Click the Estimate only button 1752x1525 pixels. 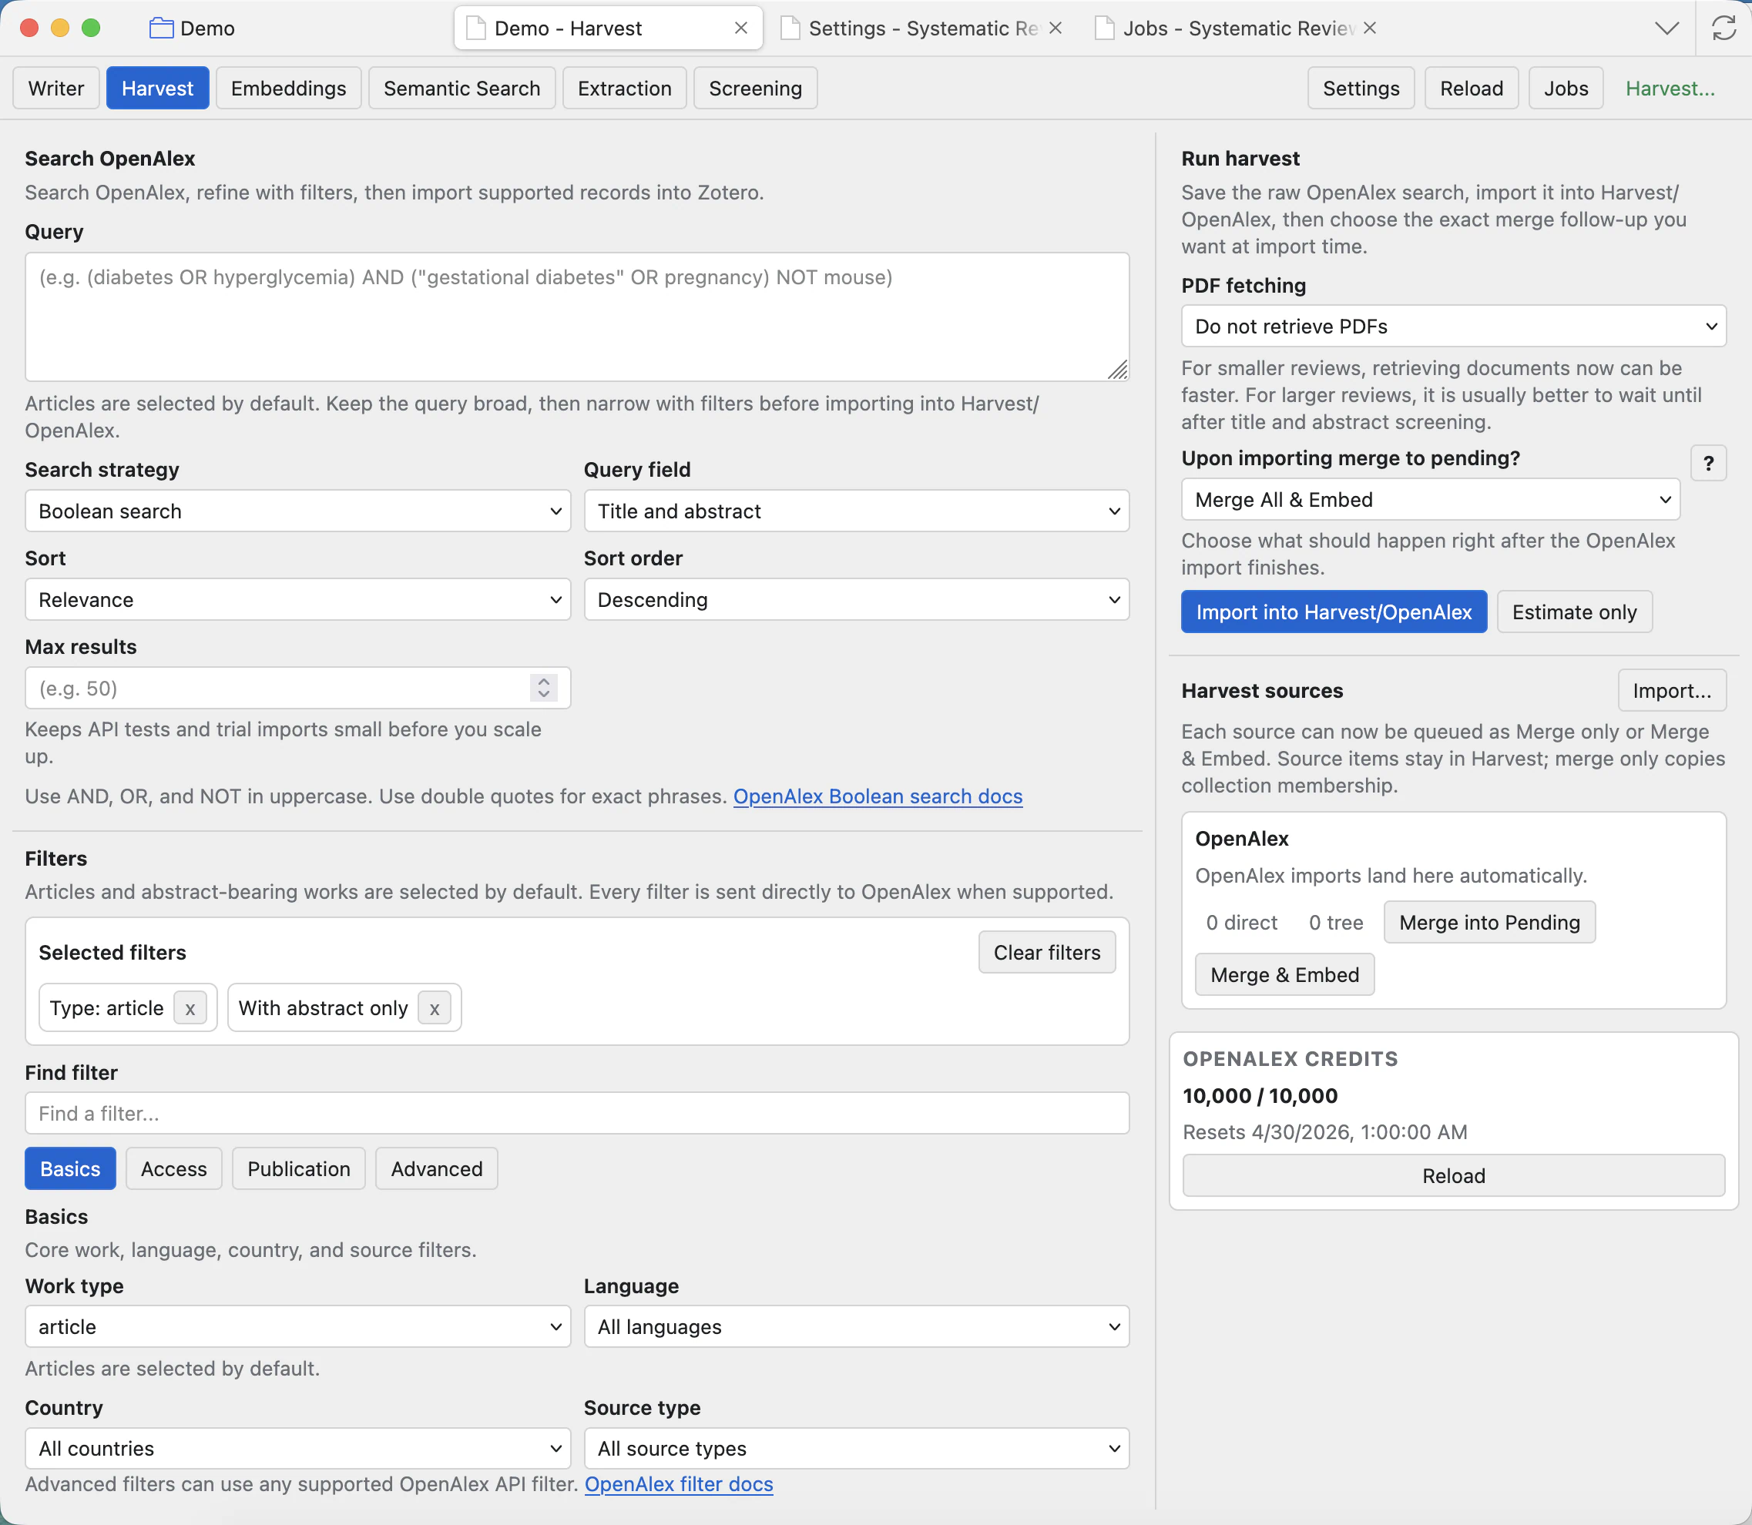pyautogui.click(x=1574, y=612)
